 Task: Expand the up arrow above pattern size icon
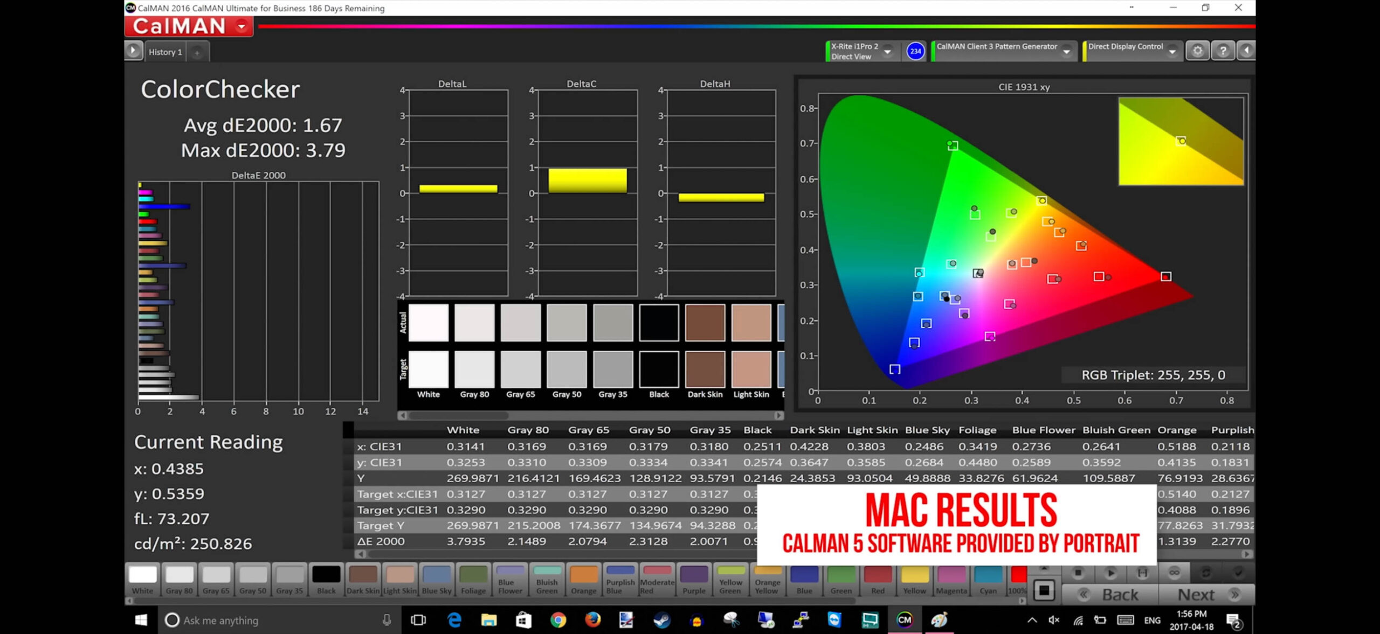point(1044,569)
